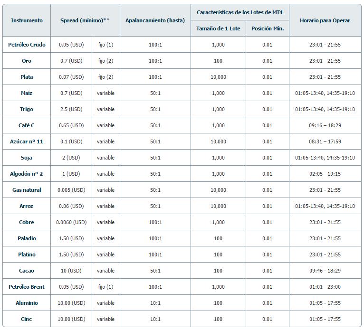The width and height of the screenshot is (364, 330).
Task: Click the Azúcar nº 11 trading hours cell
Action: (x=325, y=141)
